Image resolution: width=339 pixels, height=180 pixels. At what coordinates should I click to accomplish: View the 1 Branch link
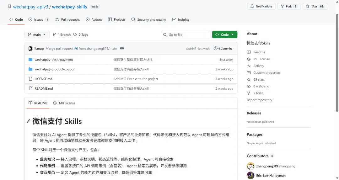pyautogui.click(x=62, y=34)
